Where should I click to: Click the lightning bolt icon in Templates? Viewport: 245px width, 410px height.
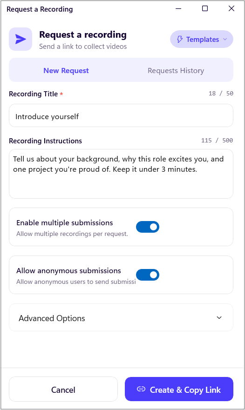click(x=180, y=39)
